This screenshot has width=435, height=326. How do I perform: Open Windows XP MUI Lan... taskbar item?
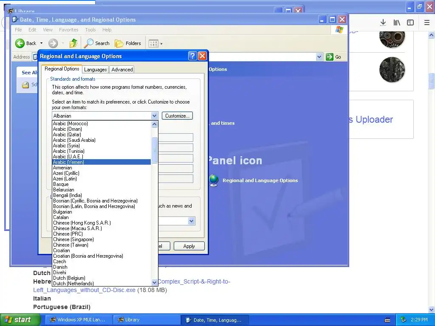click(79, 320)
